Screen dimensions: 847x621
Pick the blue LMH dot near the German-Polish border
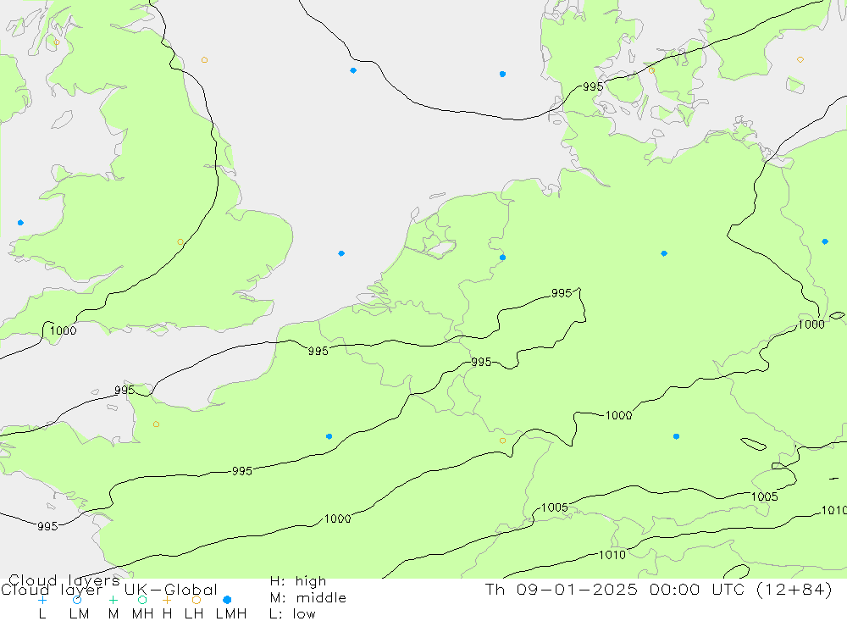point(825,241)
